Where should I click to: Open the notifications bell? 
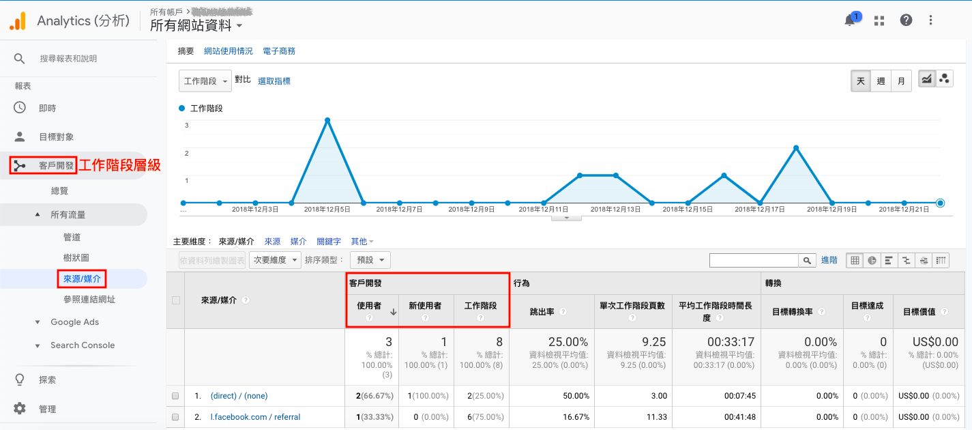tap(849, 20)
